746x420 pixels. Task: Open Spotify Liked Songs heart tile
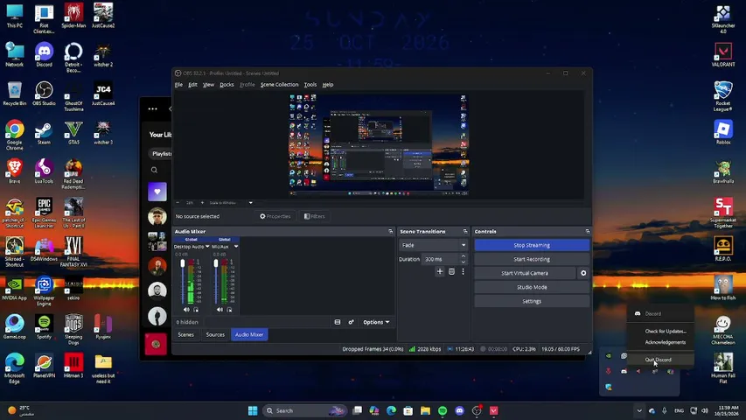(157, 192)
